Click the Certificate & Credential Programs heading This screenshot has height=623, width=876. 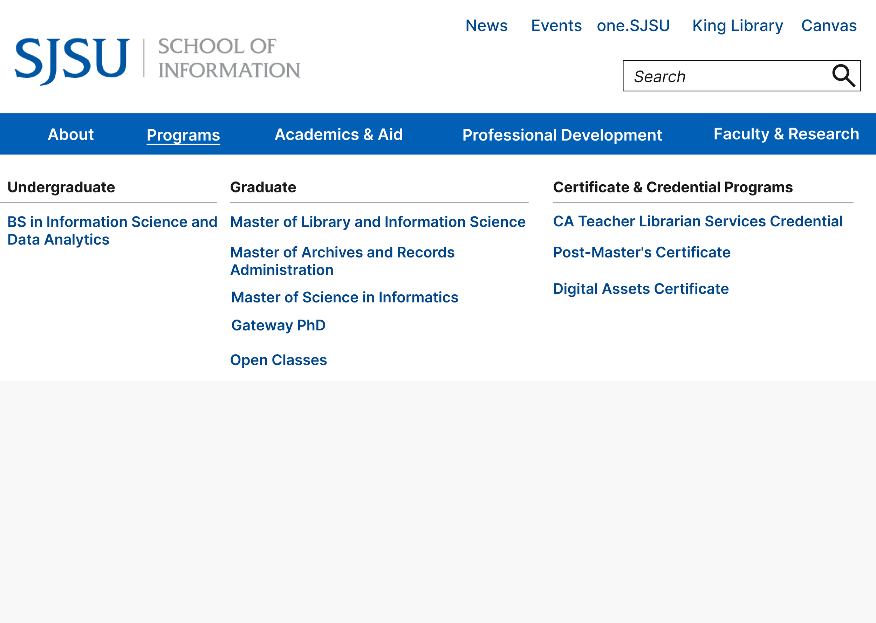click(673, 187)
